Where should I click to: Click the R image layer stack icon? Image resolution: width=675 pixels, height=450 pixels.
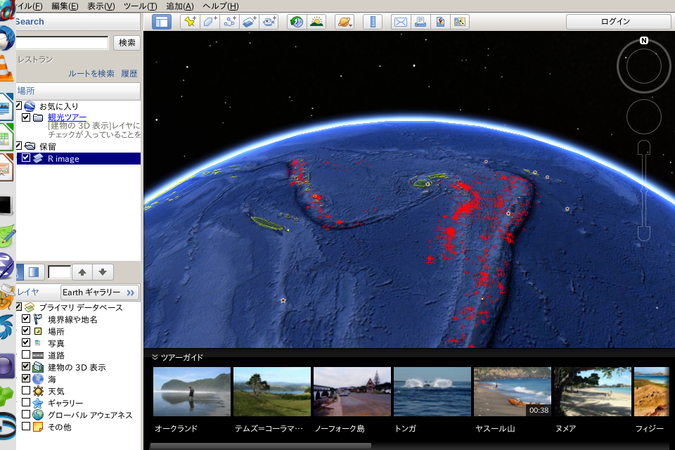pos(38,158)
